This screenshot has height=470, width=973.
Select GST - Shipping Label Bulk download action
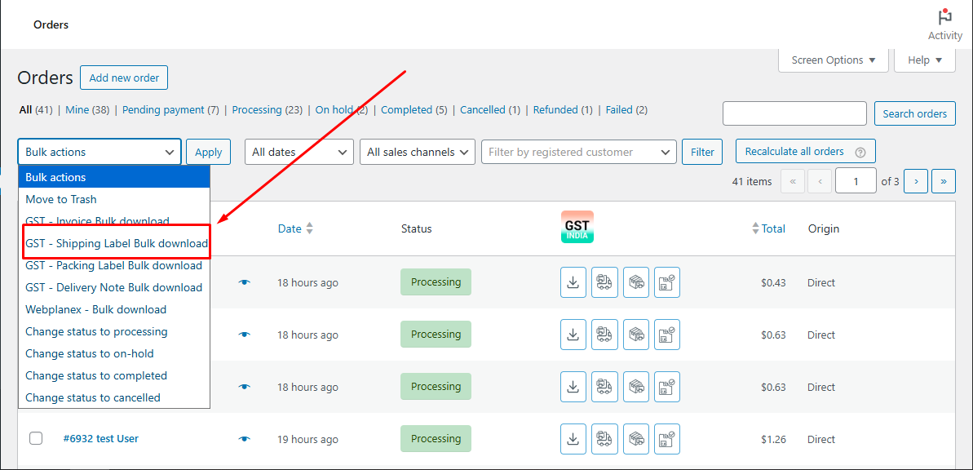pyautogui.click(x=116, y=242)
